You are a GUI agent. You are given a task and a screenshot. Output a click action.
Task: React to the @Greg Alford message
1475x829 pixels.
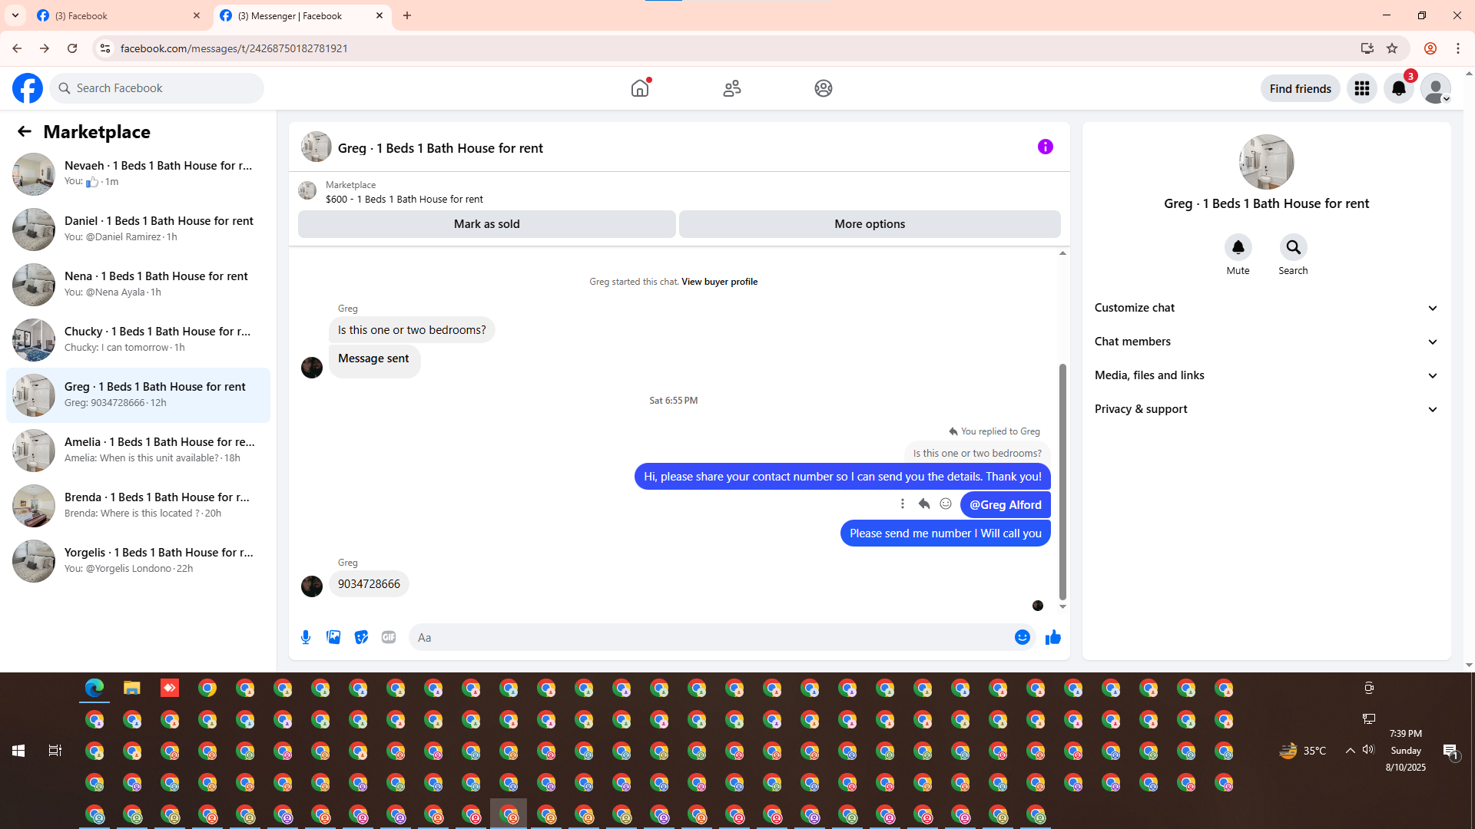point(946,504)
